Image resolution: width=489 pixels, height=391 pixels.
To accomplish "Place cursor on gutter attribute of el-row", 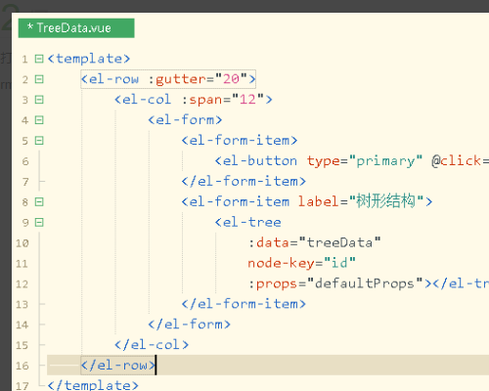I will coord(181,79).
